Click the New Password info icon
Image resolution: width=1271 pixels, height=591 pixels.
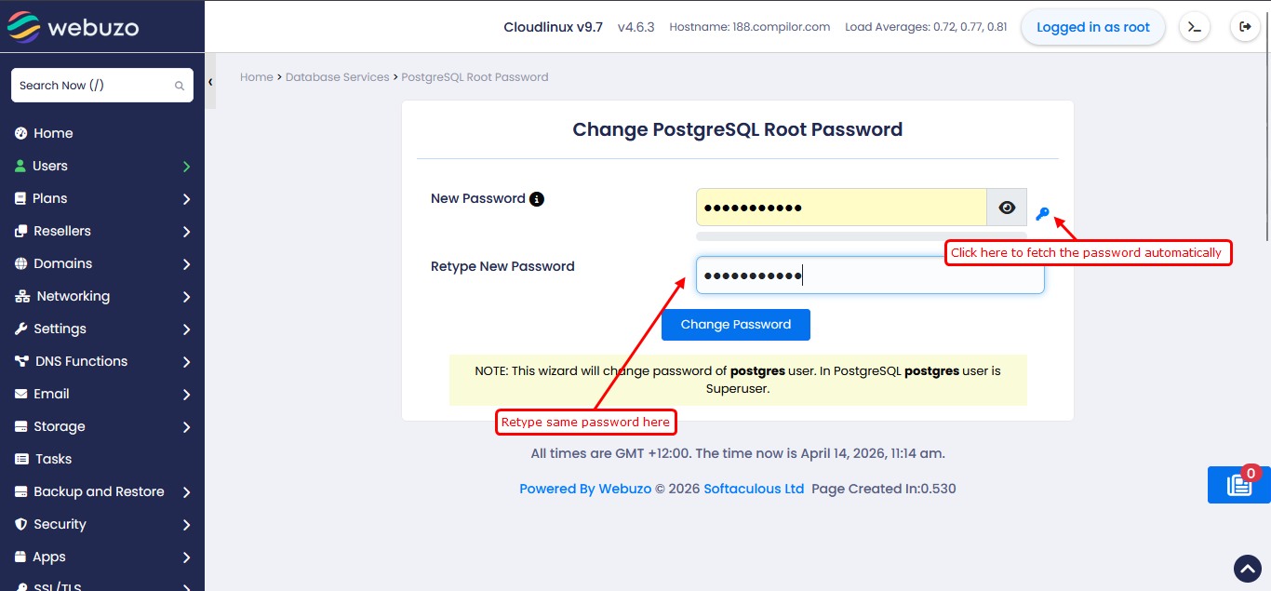pos(537,199)
